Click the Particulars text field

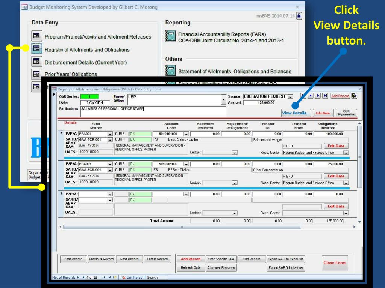coord(153,111)
